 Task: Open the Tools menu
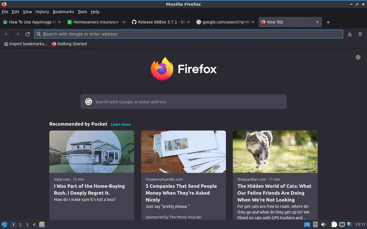[x=82, y=12]
